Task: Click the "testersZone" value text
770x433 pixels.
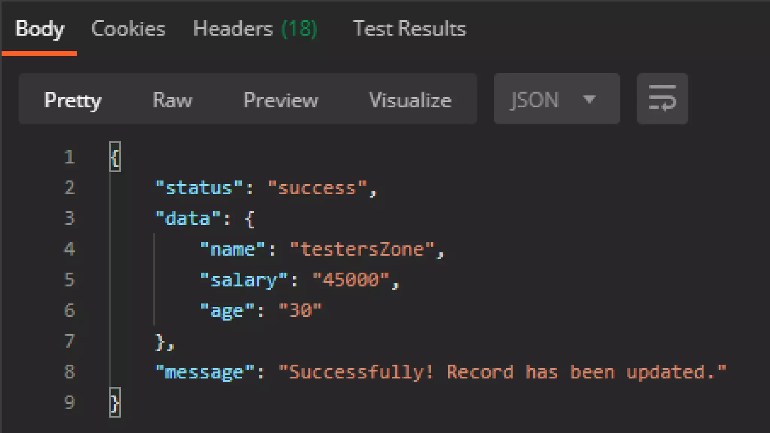Action: click(362, 250)
